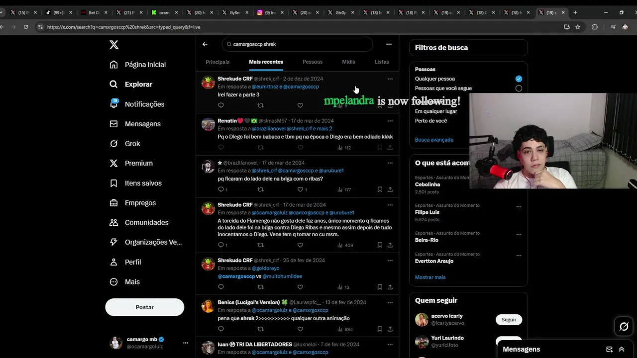This screenshot has height=358, width=637.
Task: Bookmark page with browser star icon
Action: 578,27
